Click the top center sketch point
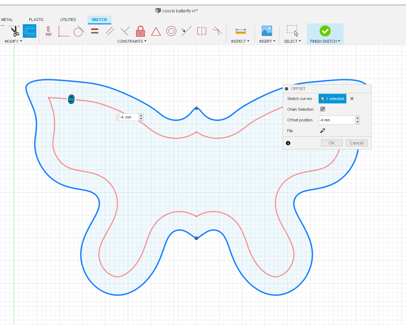 click(196, 108)
